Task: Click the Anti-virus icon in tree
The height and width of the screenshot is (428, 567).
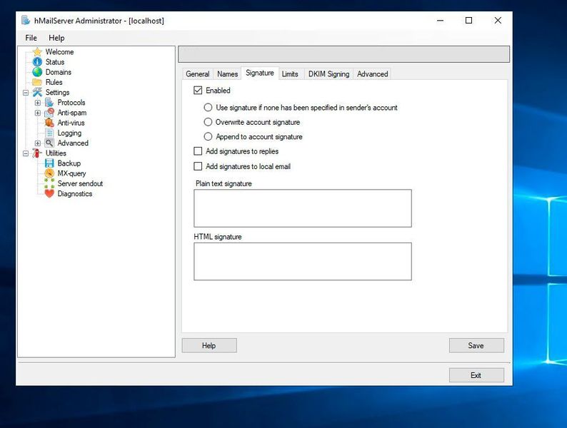Action: click(x=49, y=123)
